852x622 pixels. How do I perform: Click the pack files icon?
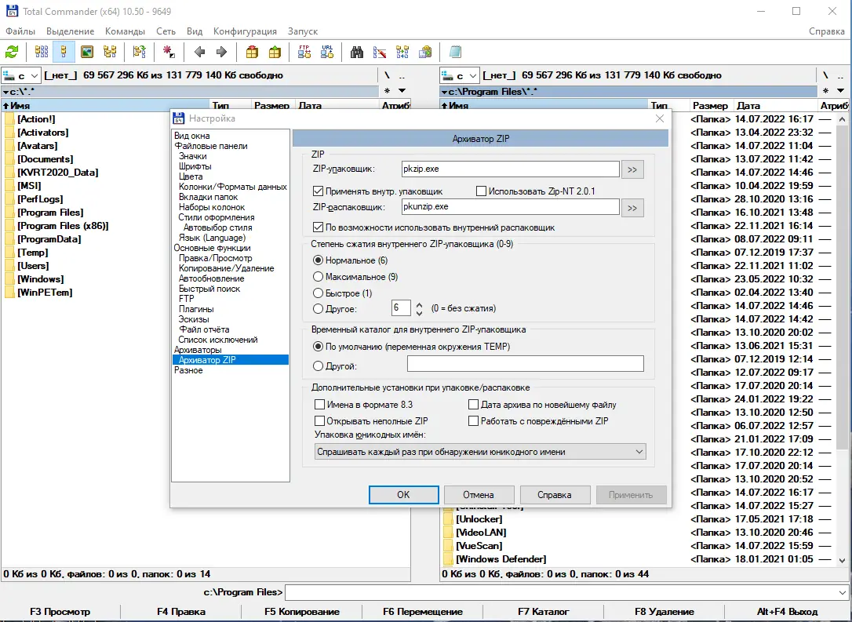point(252,52)
